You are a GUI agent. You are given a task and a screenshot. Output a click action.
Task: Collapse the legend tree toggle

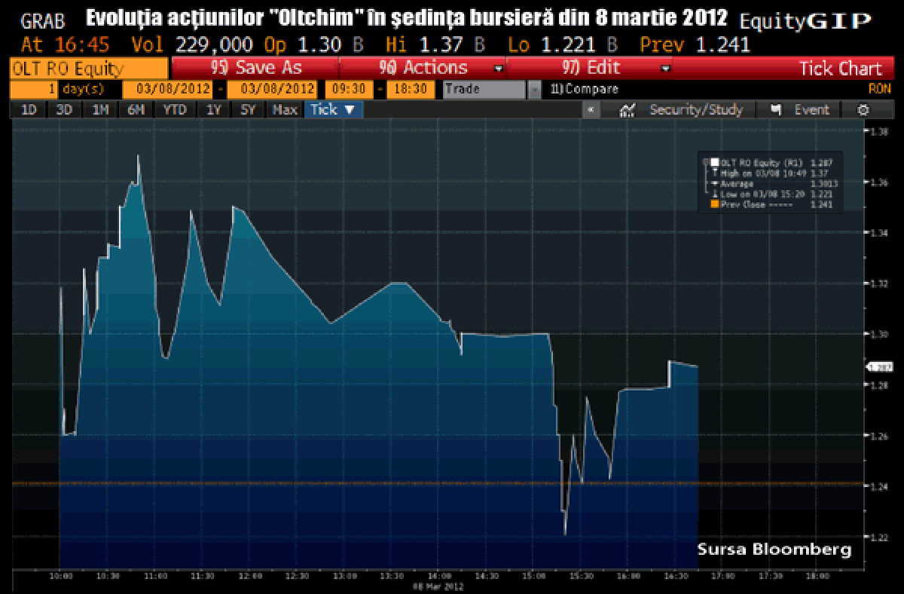coord(705,162)
